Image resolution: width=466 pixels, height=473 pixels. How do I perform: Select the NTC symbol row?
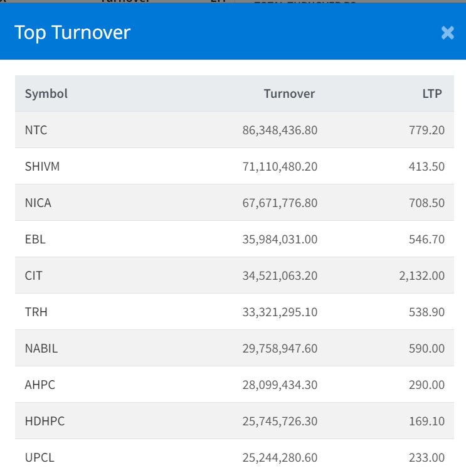36,130
